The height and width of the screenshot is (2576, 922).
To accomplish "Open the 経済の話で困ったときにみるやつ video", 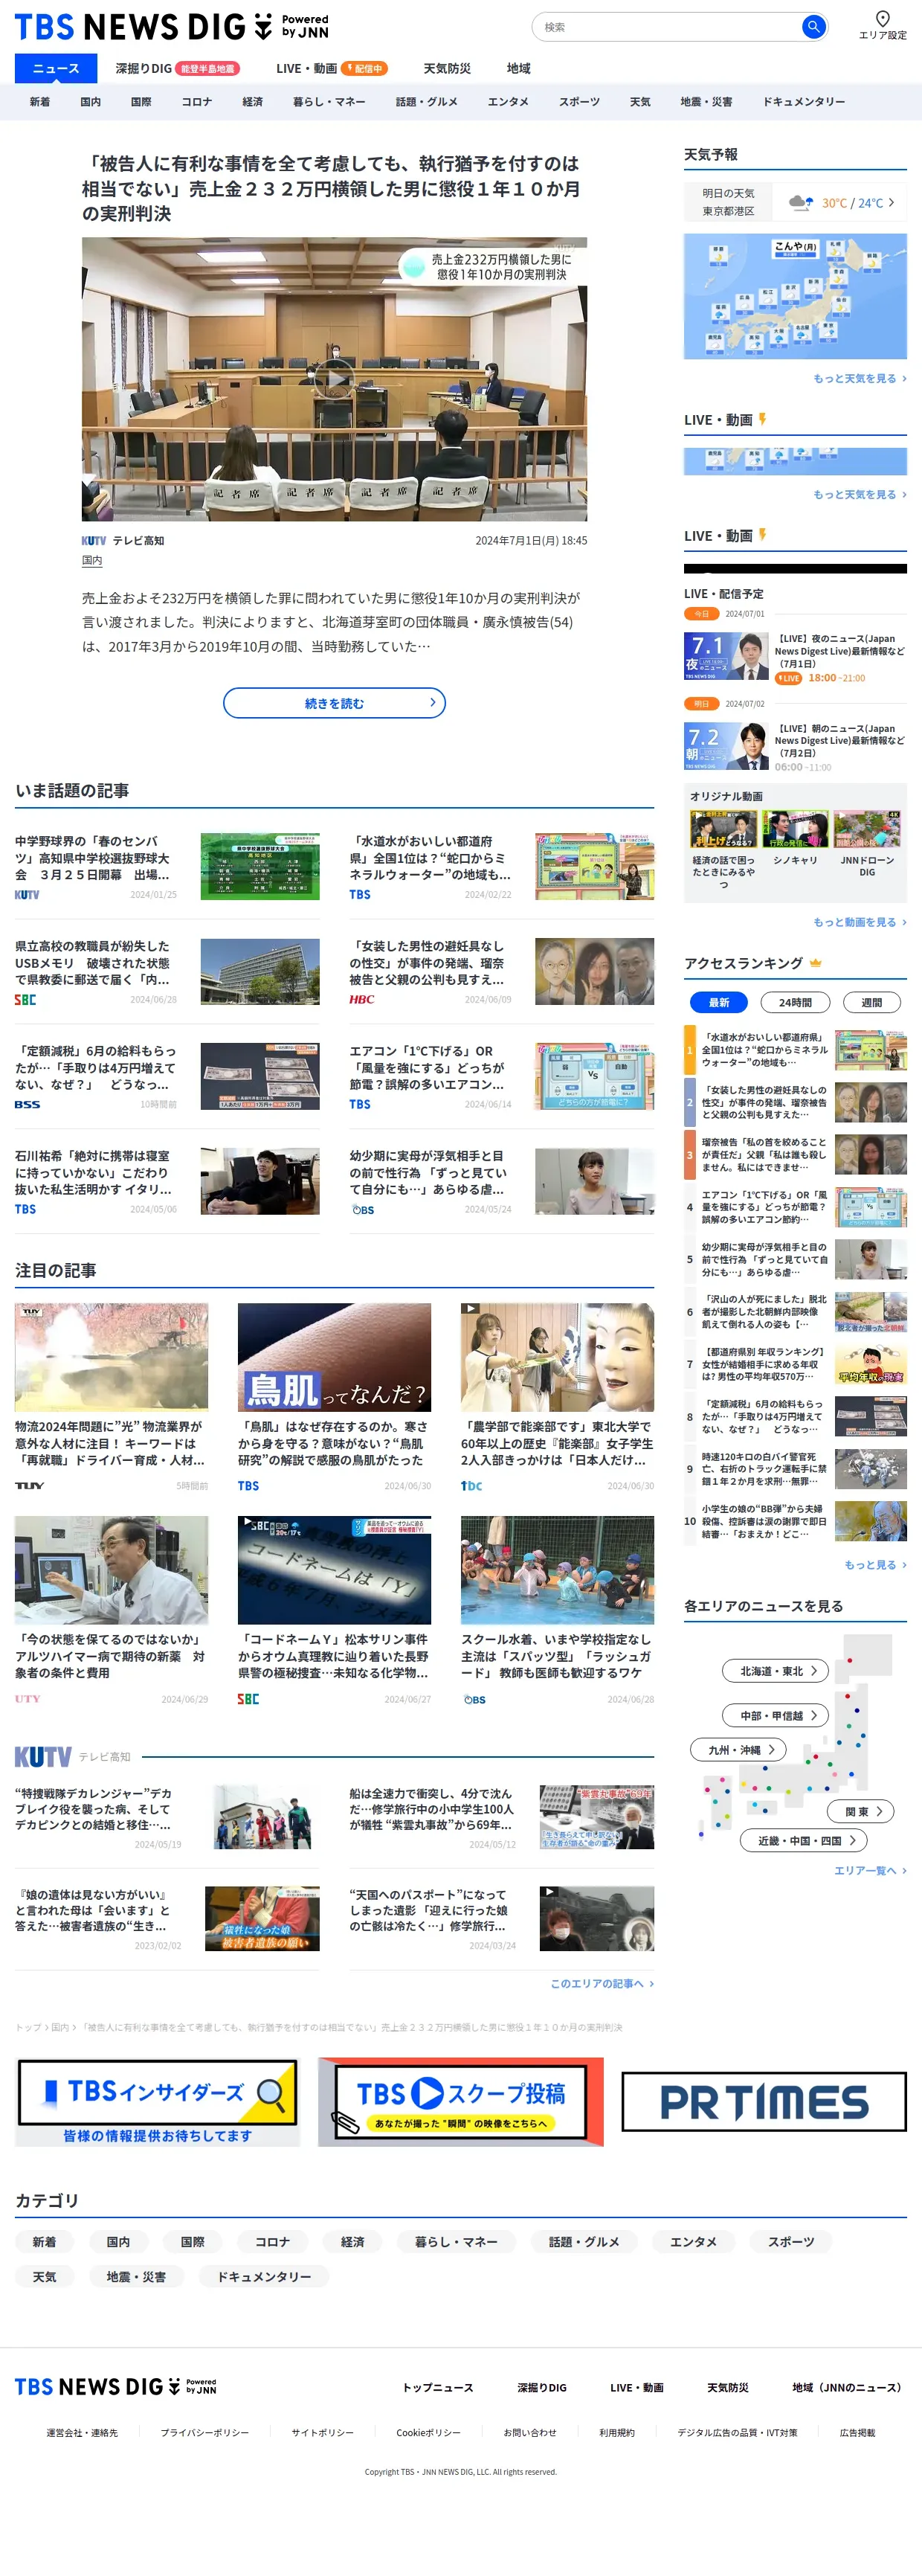I will pyautogui.click(x=723, y=830).
